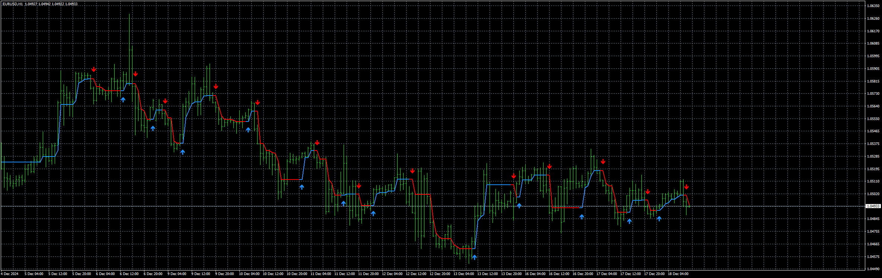Select the '13 Dec 12:00' time label
This screenshot has width=882, height=278.
point(487,274)
